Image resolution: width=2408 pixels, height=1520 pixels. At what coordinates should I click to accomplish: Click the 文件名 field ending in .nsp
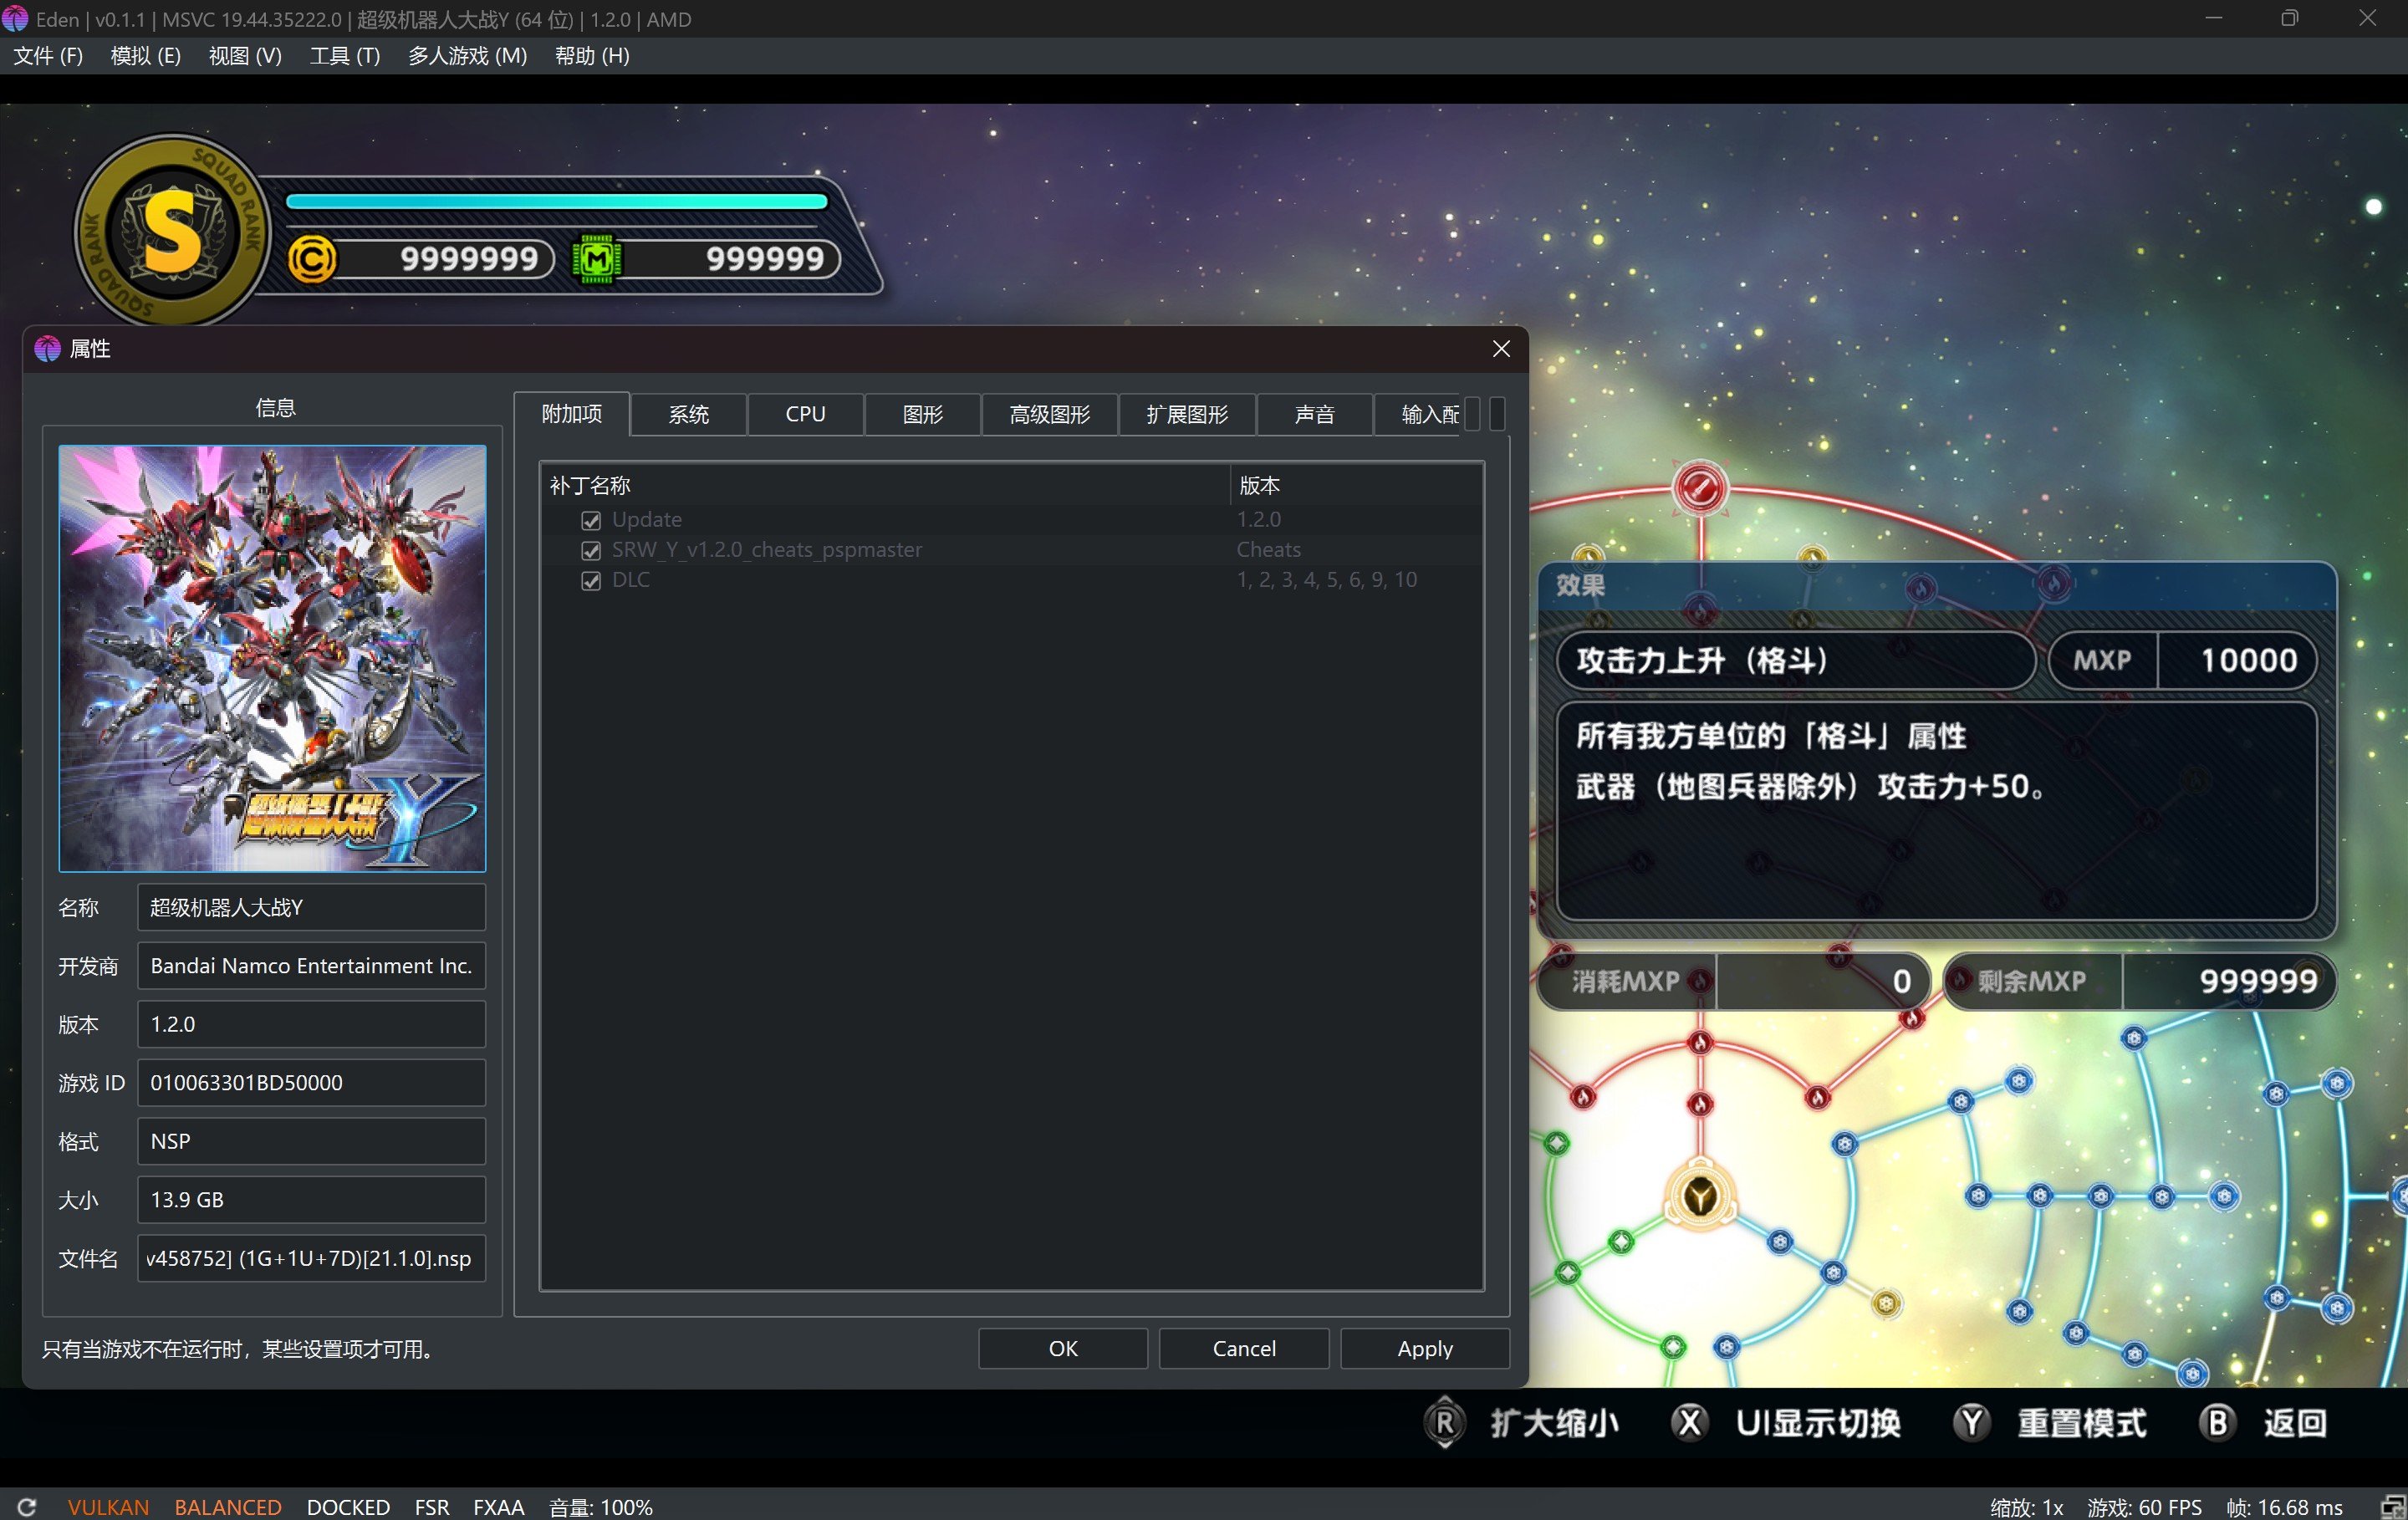point(311,1258)
